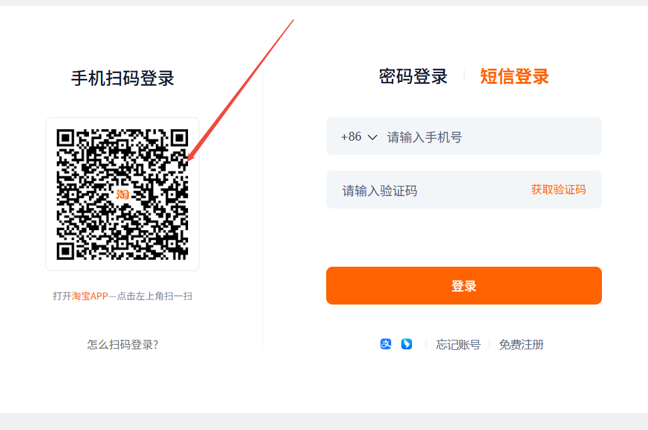This screenshot has width=648, height=430.
Task: Focus the 请输入手机号 phone input field
Action: (x=442, y=136)
